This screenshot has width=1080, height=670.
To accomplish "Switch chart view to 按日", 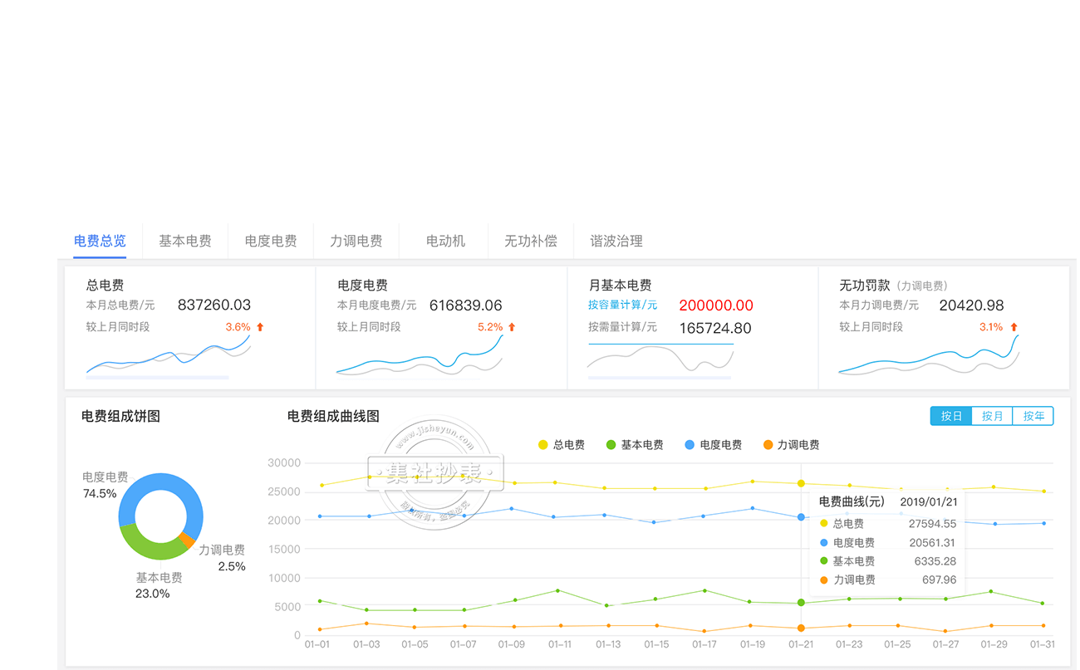I will (x=951, y=416).
